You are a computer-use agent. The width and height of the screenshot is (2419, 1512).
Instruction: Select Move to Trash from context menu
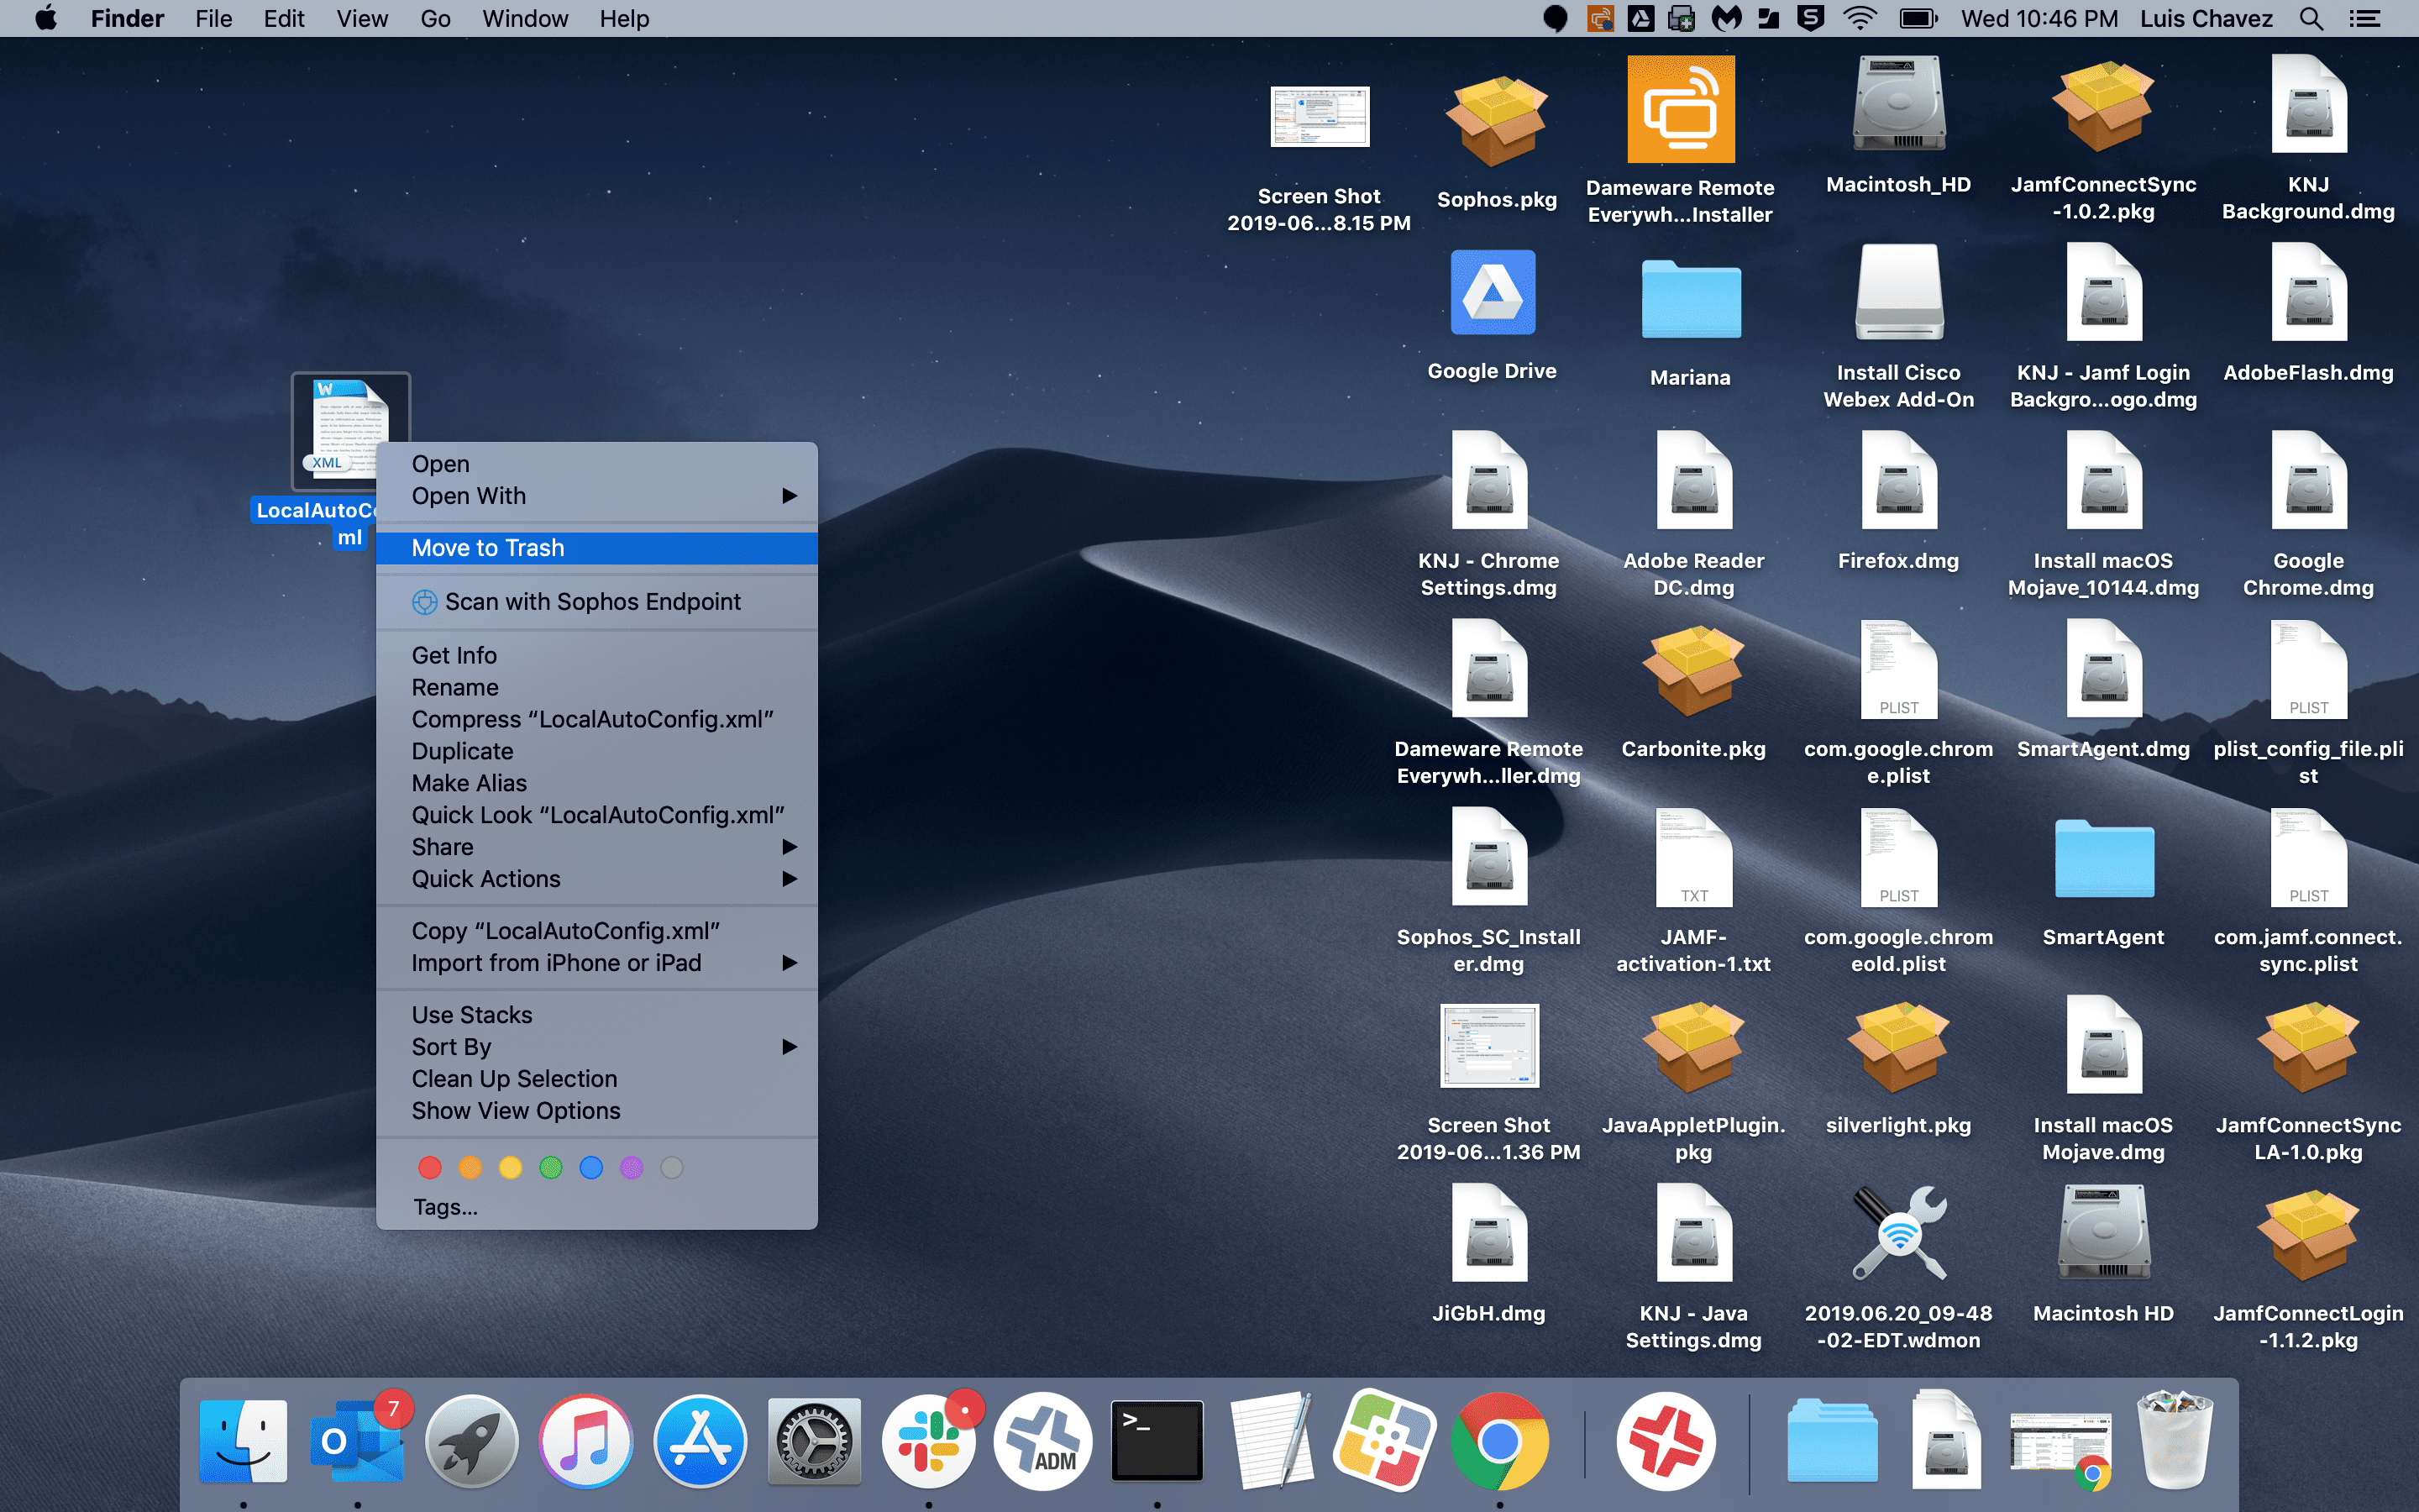tap(488, 547)
